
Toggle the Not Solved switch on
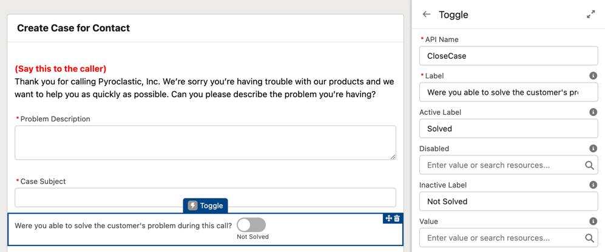pyautogui.click(x=251, y=225)
